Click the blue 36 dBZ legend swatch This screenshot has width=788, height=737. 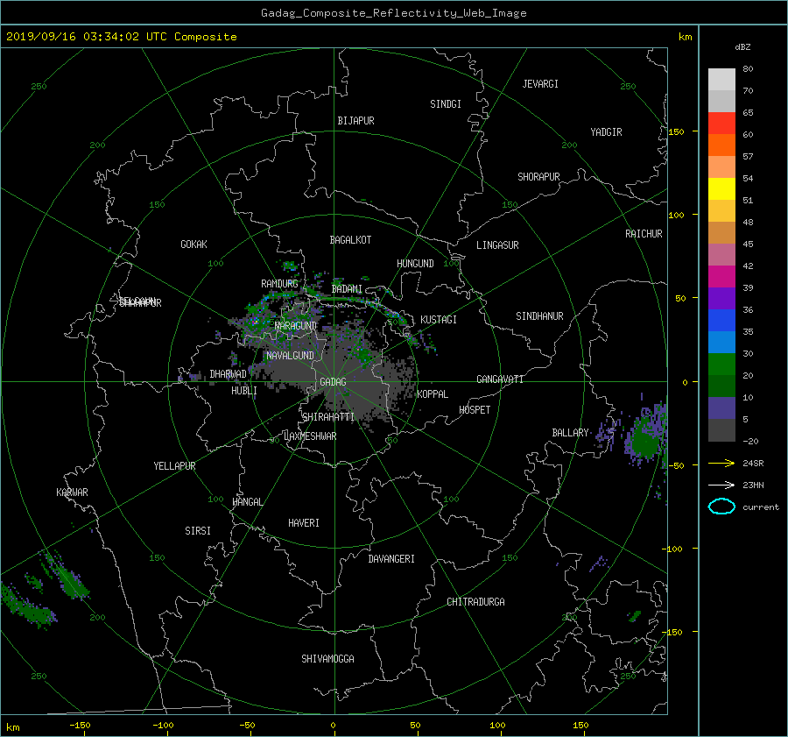(721, 320)
